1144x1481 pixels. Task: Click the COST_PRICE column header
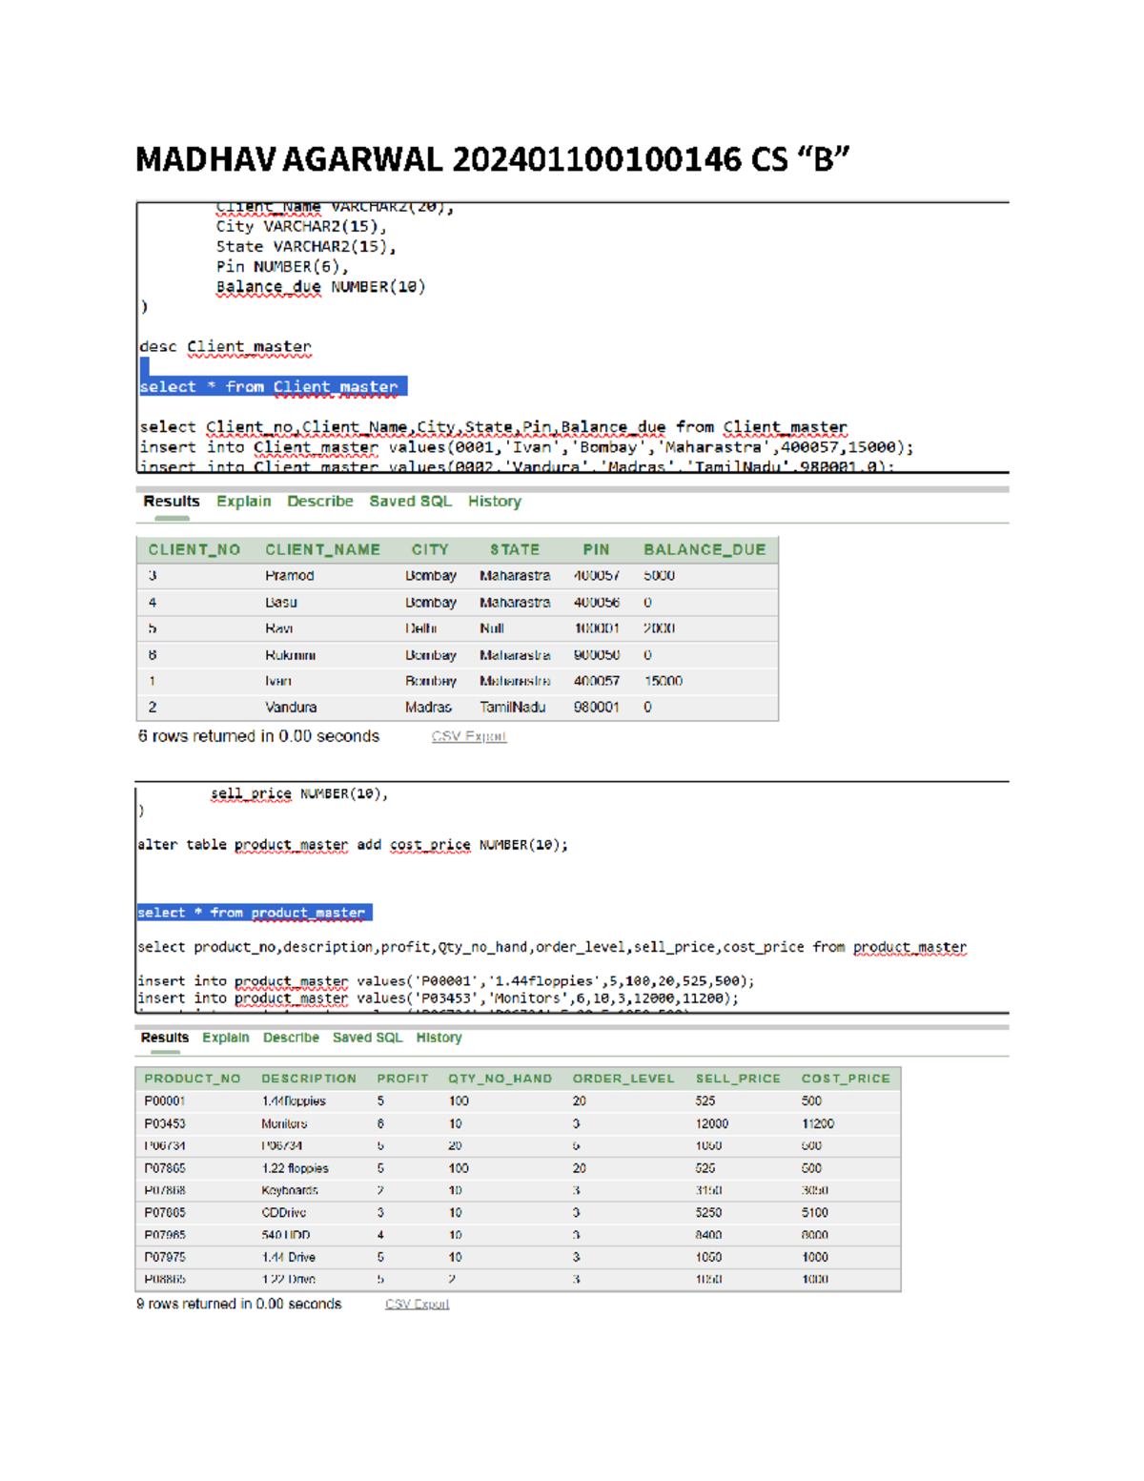coord(847,1079)
